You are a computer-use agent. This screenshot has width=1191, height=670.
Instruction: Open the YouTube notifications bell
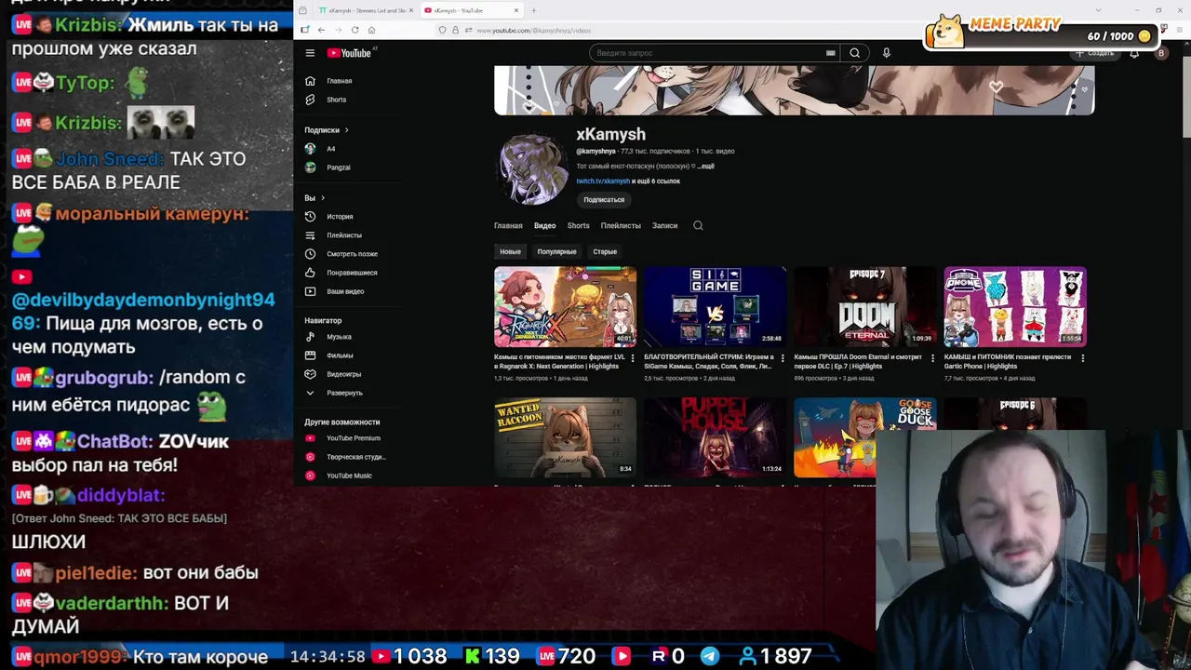click(x=1134, y=53)
